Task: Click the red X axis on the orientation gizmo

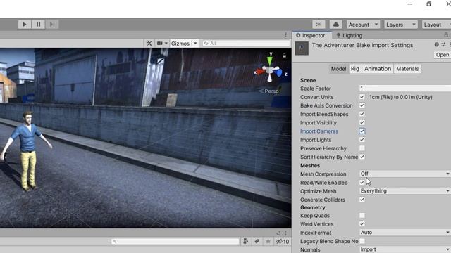Action: point(261,72)
